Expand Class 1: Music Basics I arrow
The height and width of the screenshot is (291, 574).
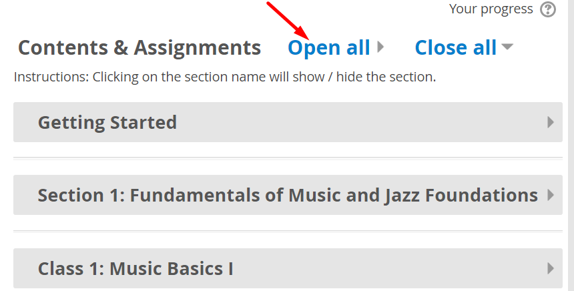[551, 268]
